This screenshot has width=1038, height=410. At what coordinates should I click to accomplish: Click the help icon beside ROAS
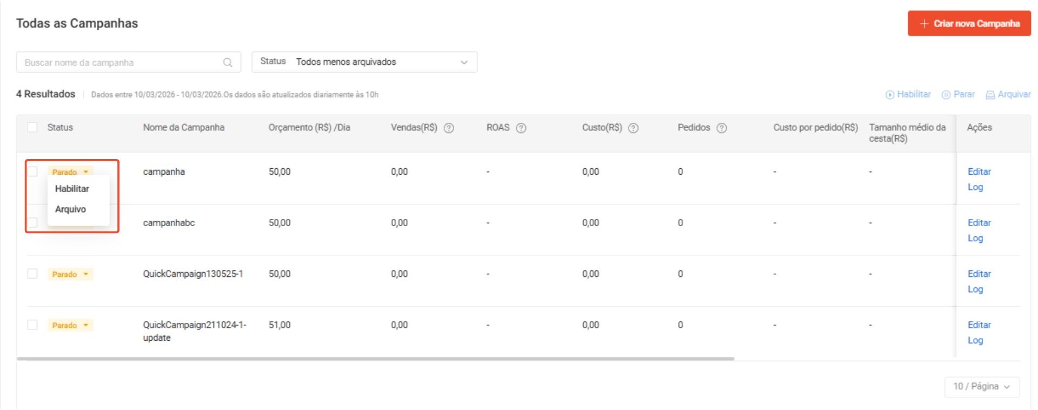[521, 128]
